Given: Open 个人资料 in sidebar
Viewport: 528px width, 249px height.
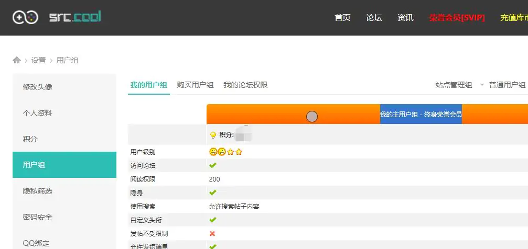Looking at the screenshot, I should tap(64, 113).
